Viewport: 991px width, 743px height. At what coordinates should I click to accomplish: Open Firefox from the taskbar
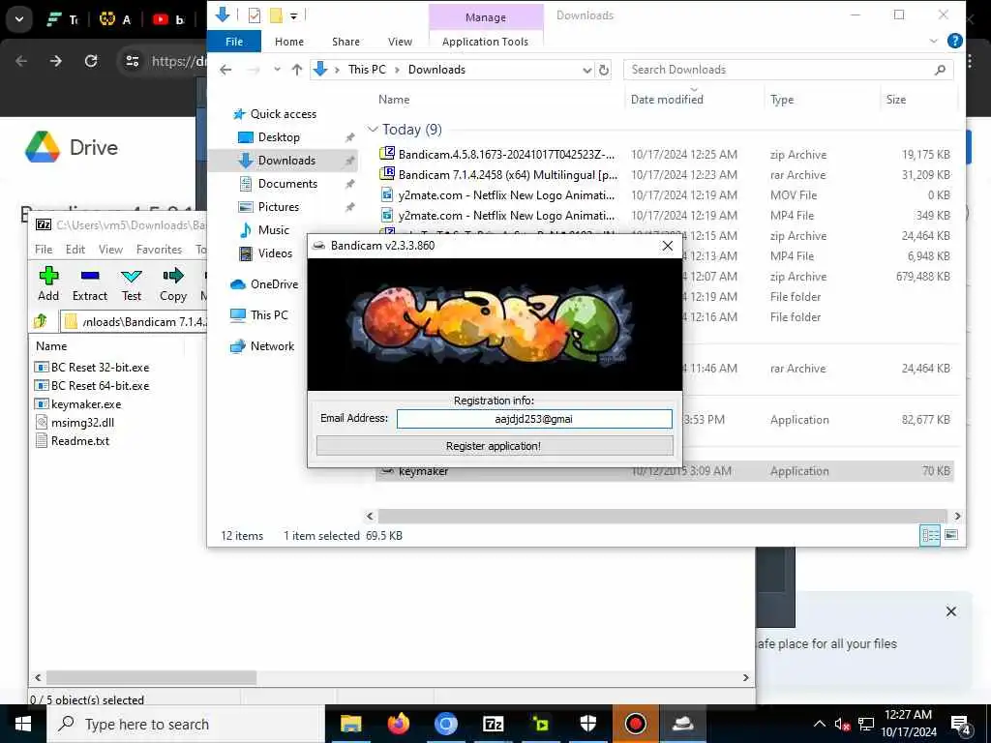398,724
